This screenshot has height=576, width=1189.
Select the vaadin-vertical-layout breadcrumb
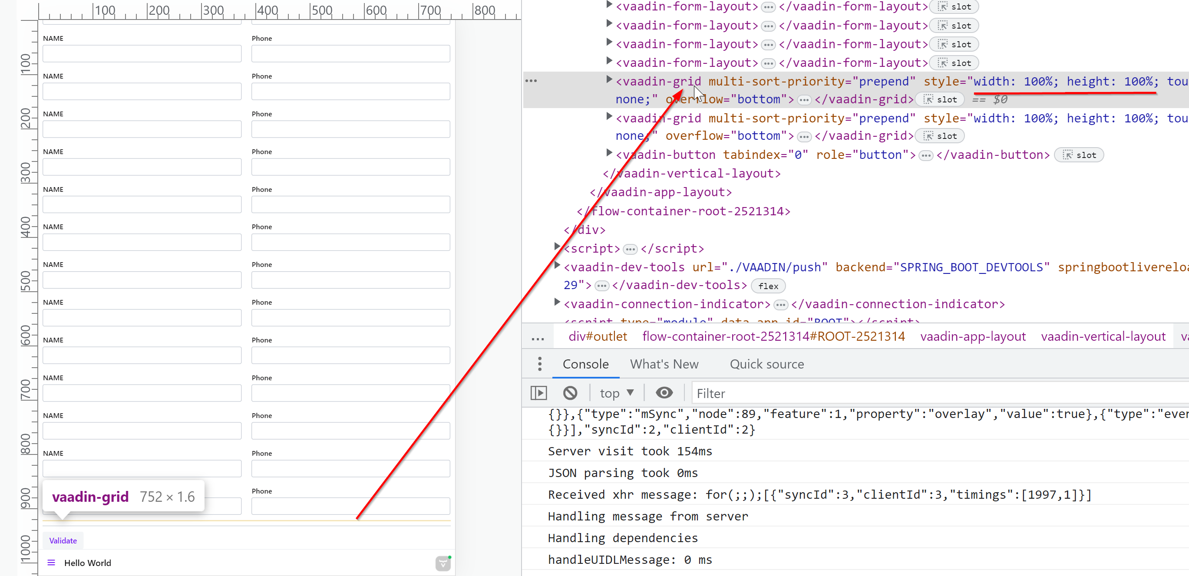1103,336
